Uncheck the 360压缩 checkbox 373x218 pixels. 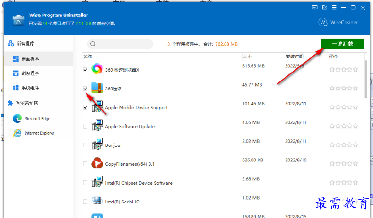tap(85, 89)
